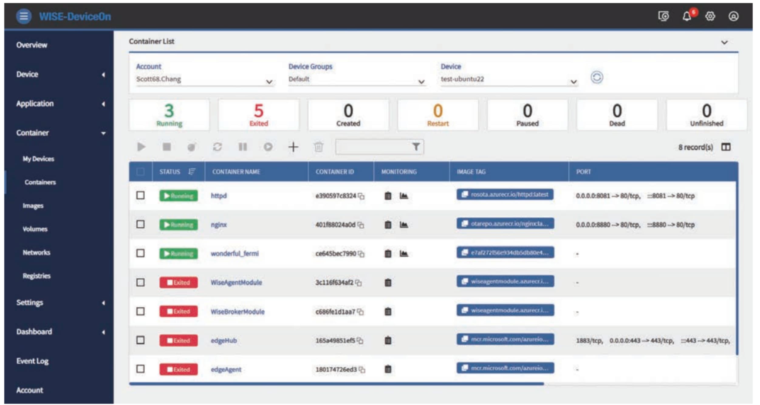Toggle the select-all header checkbox
Screen dimensions: 760x405
point(140,172)
